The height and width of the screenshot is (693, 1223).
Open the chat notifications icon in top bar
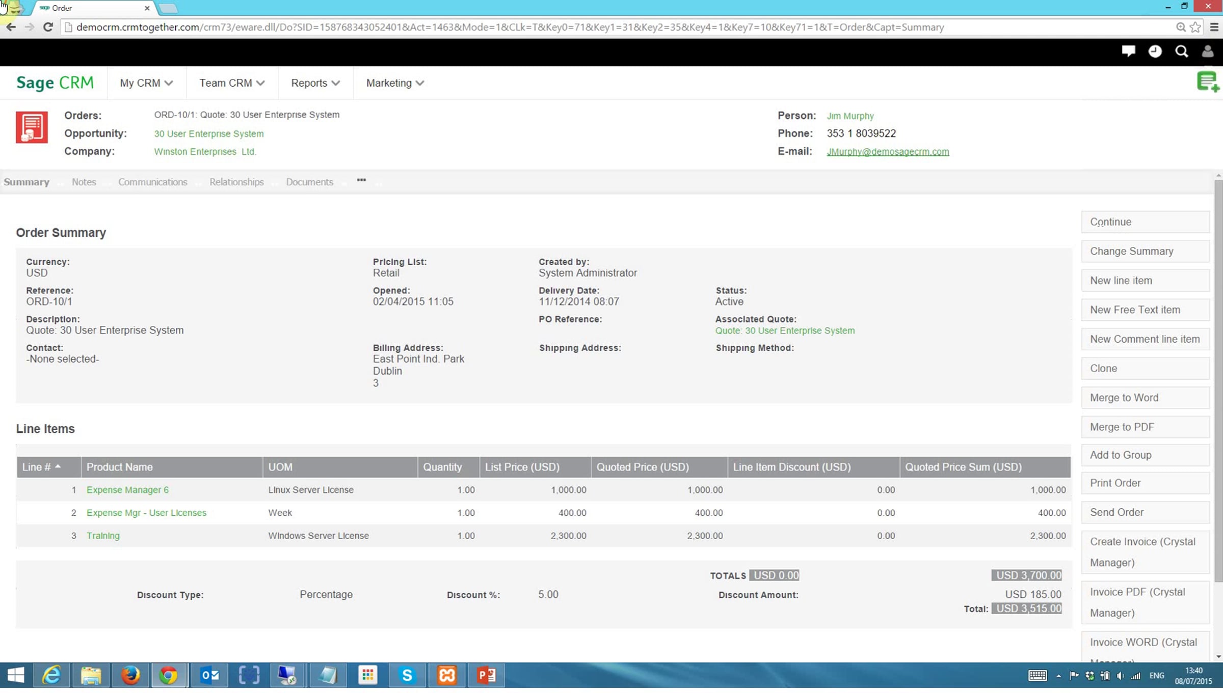[x=1128, y=51]
